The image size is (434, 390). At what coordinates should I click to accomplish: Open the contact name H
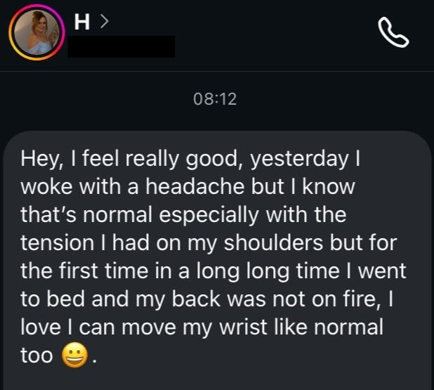(x=82, y=22)
